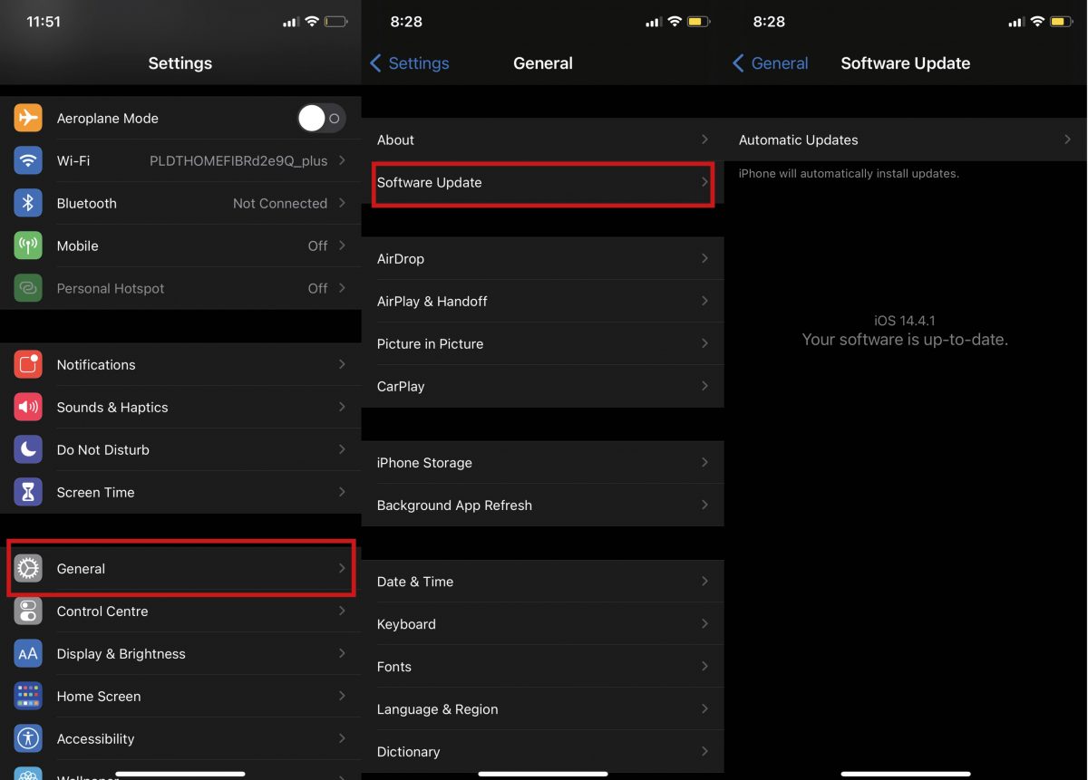Tap the Screen Time hourglass icon
This screenshot has height=780, width=1088.
(28, 492)
